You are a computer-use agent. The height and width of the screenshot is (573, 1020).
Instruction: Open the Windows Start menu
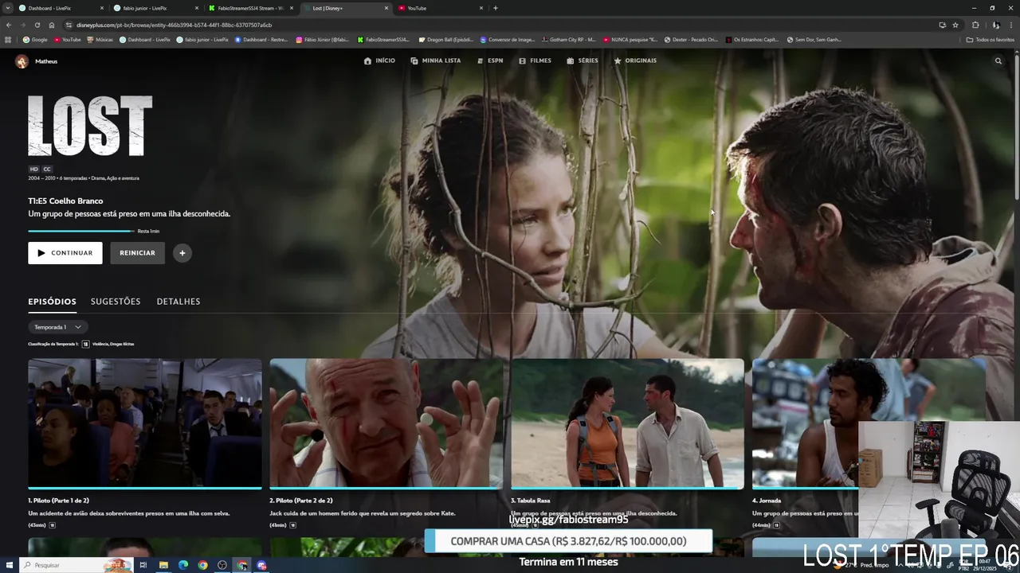(8, 565)
